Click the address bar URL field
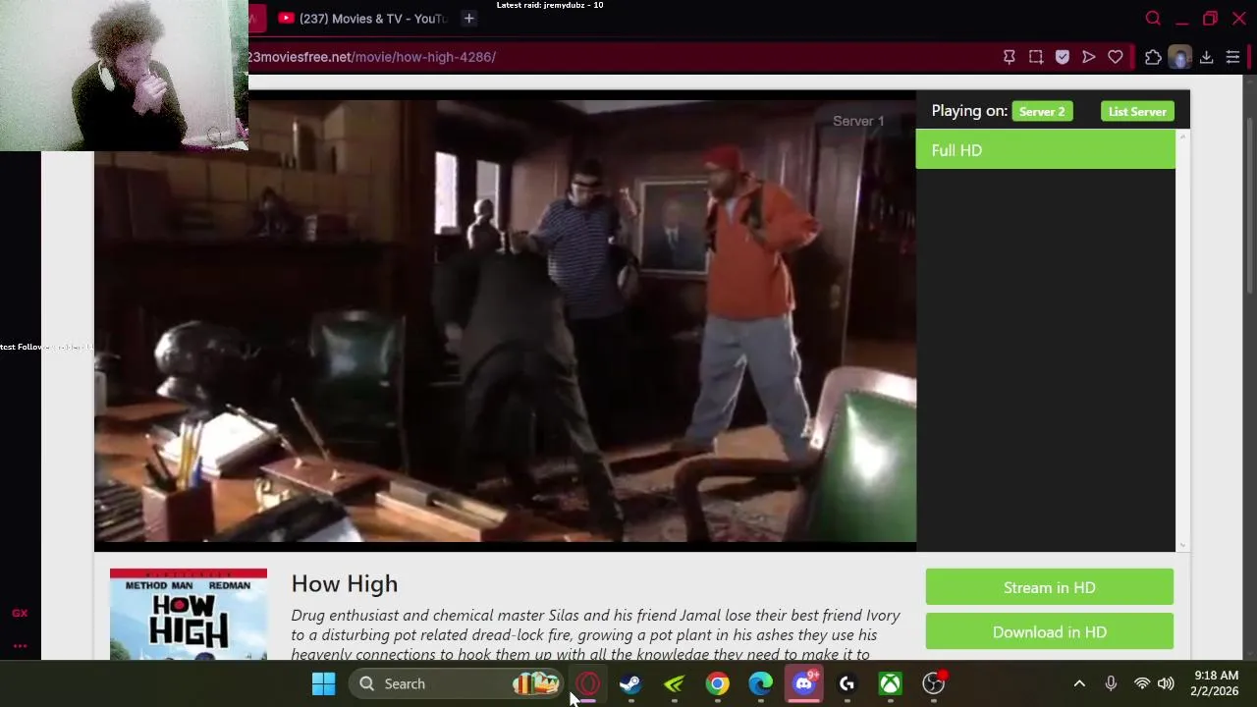 [619, 57]
